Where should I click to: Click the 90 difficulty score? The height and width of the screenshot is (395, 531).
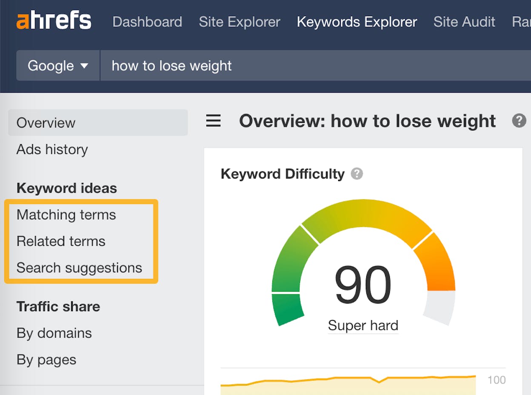363,285
